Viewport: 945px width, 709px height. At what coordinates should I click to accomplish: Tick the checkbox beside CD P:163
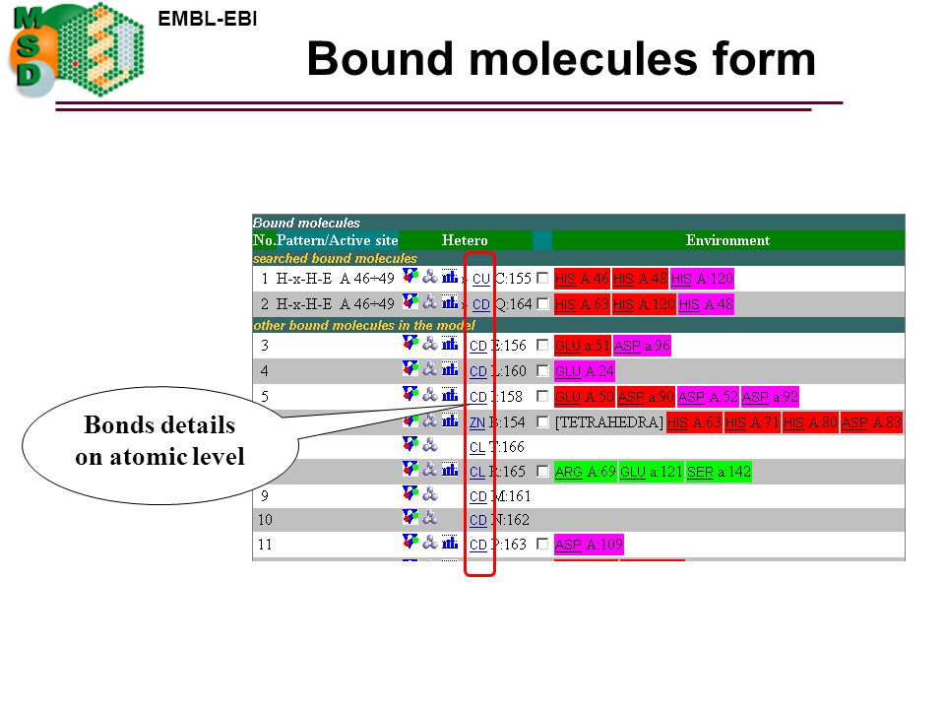(542, 544)
